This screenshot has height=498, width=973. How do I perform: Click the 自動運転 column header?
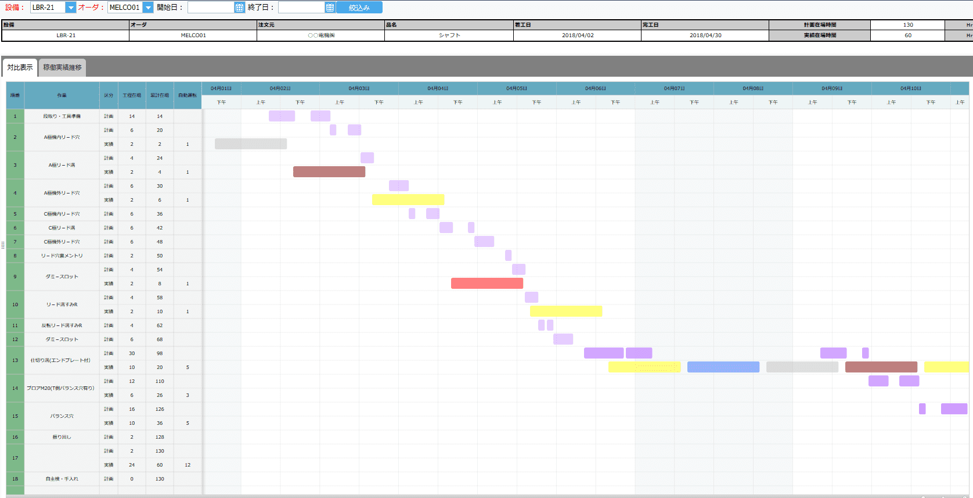(188, 95)
